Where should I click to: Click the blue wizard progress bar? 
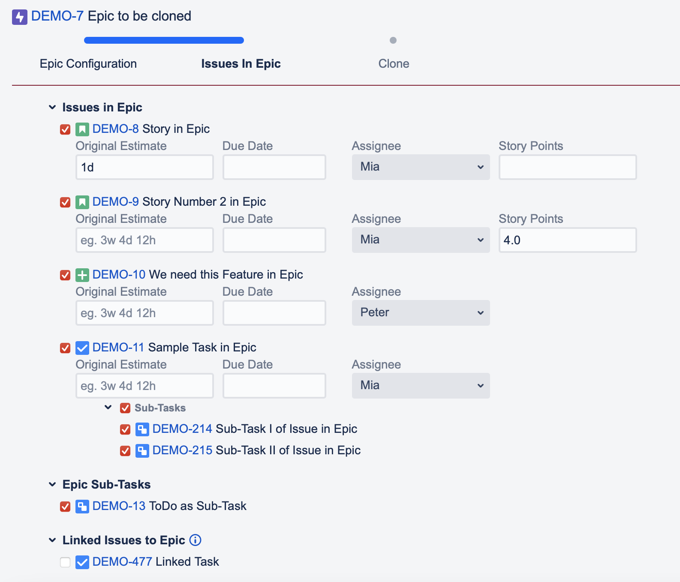pyautogui.click(x=164, y=40)
